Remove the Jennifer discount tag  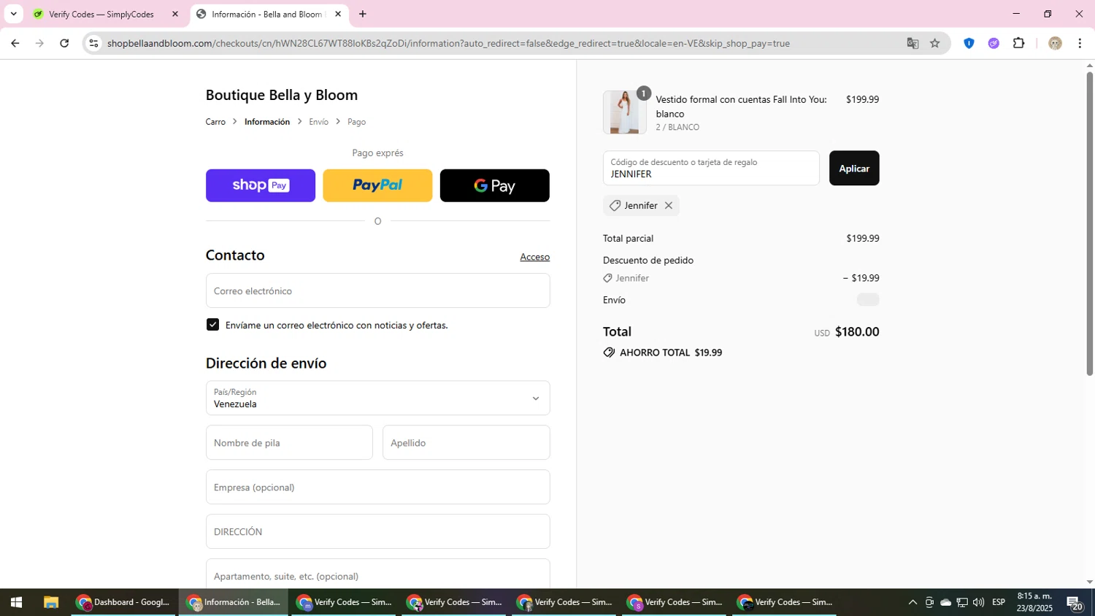point(668,206)
